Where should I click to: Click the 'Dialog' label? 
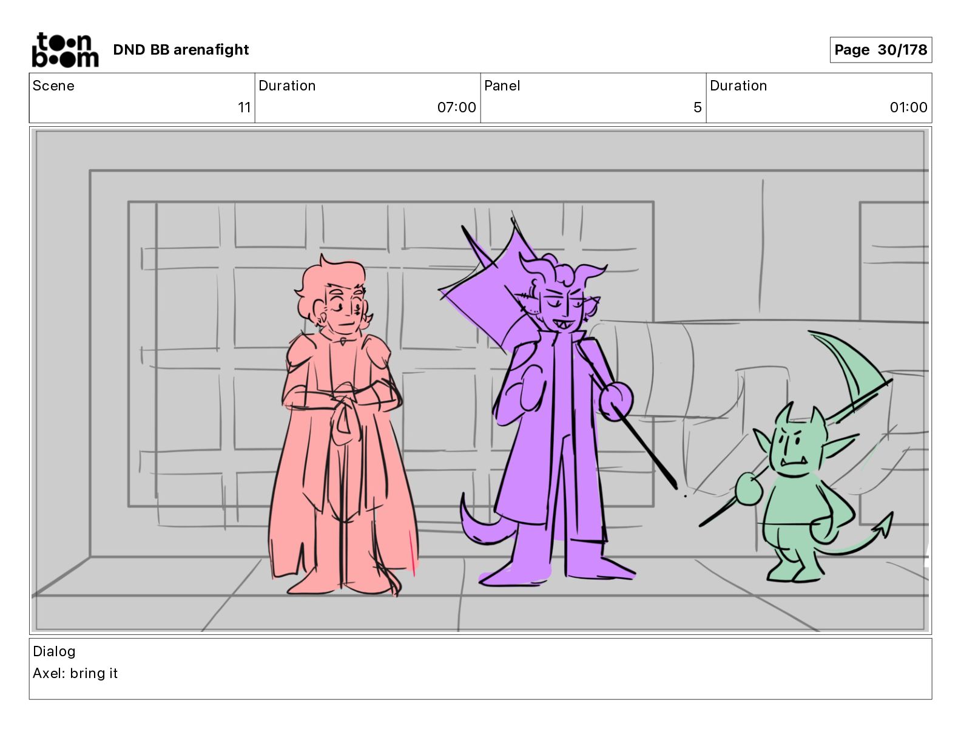[54, 651]
